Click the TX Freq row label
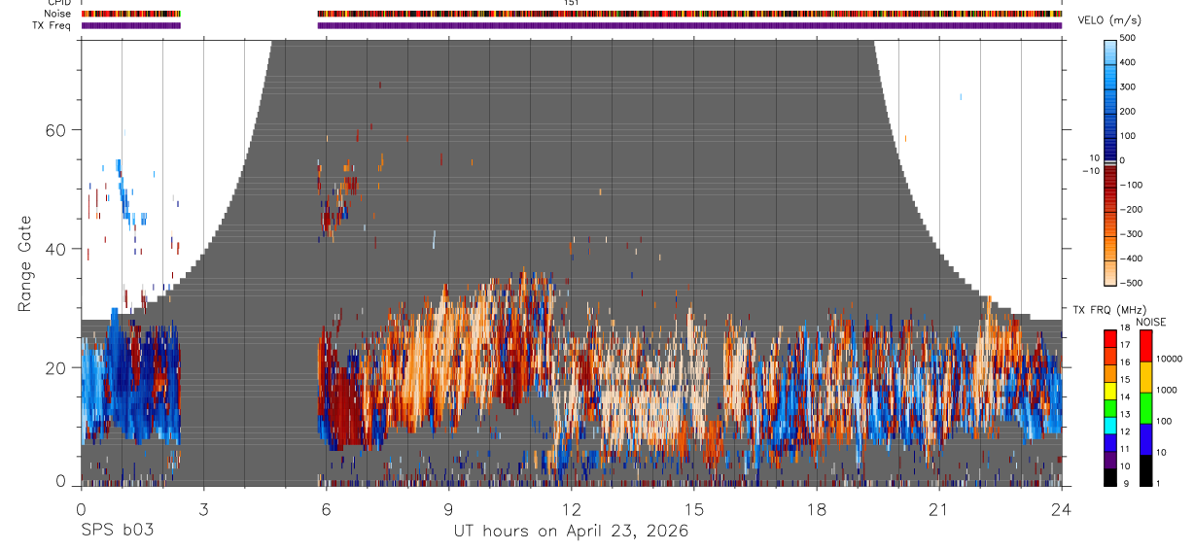The image size is (1194, 551). click(53, 25)
